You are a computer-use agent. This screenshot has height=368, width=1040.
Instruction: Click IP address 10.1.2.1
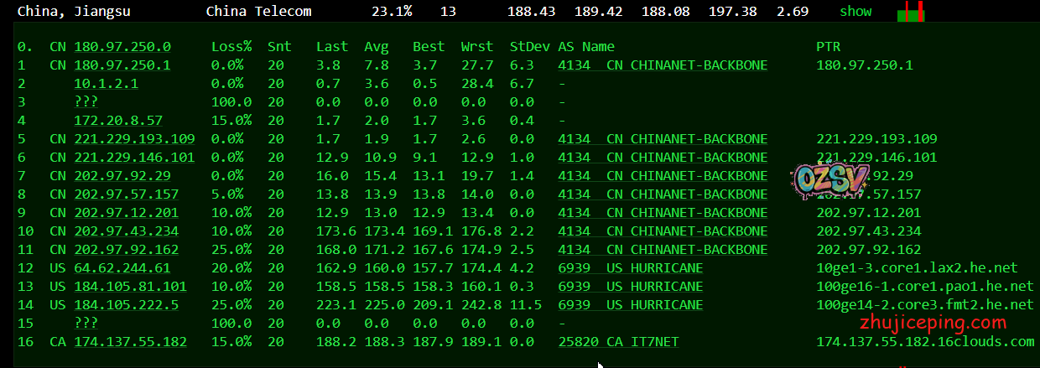click(107, 84)
